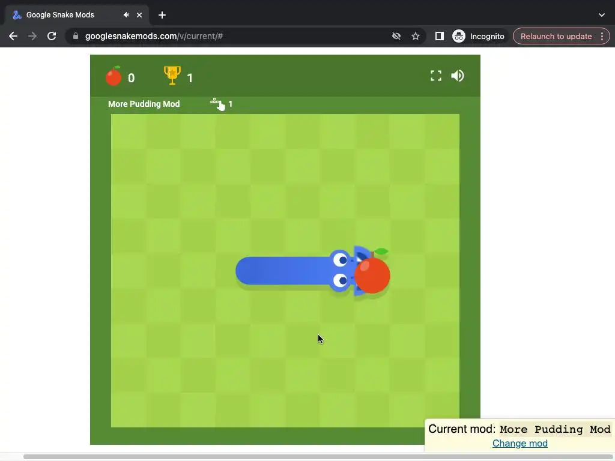Expand the tab search dropdown arrow
This screenshot has height=461, width=615.
pyautogui.click(x=602, y=15)
